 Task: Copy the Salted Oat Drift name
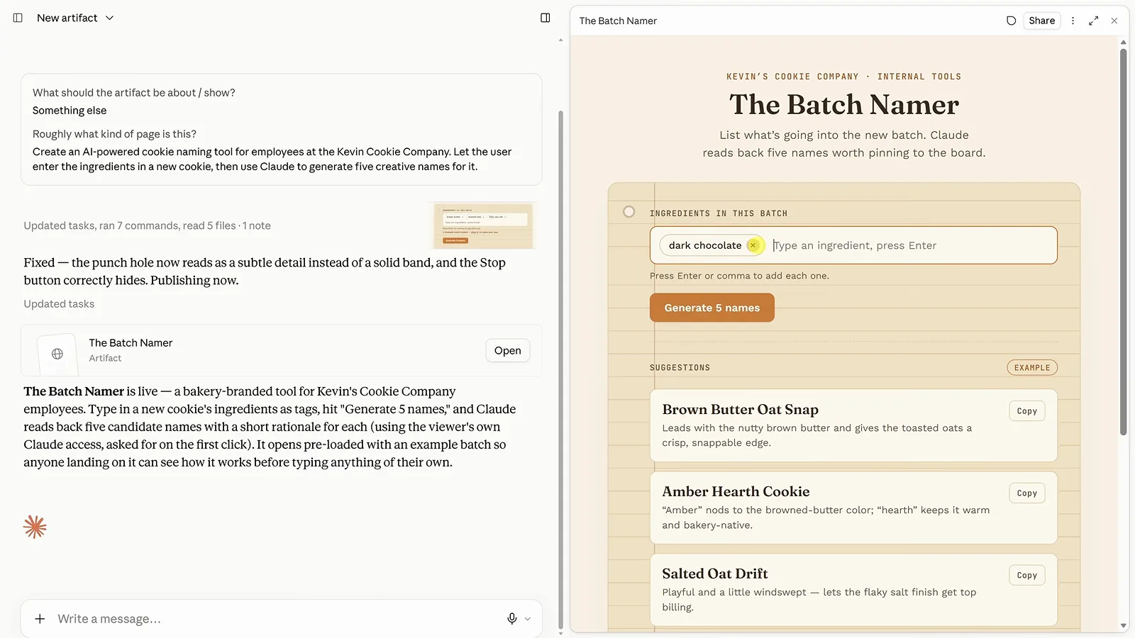[x=1026, y=576]
